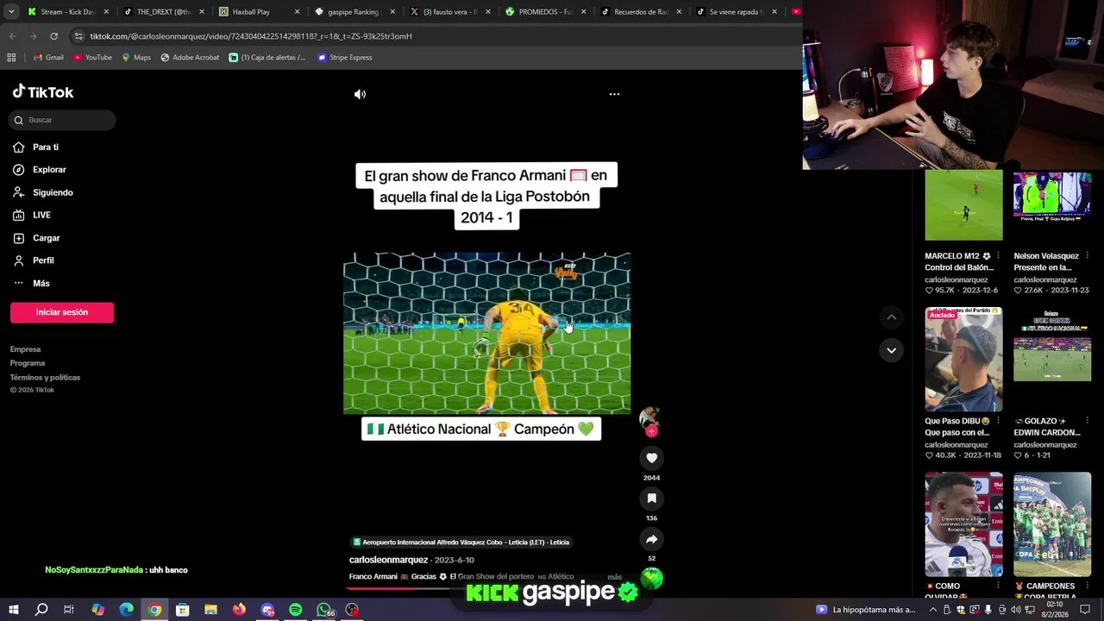Reload the page in Chrome

click(x=53, y=36)
